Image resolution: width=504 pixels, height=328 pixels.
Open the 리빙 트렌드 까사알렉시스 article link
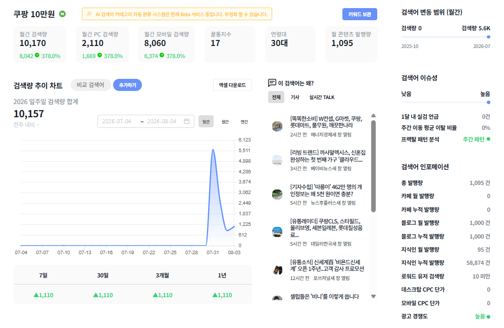(x=328, y=156)
